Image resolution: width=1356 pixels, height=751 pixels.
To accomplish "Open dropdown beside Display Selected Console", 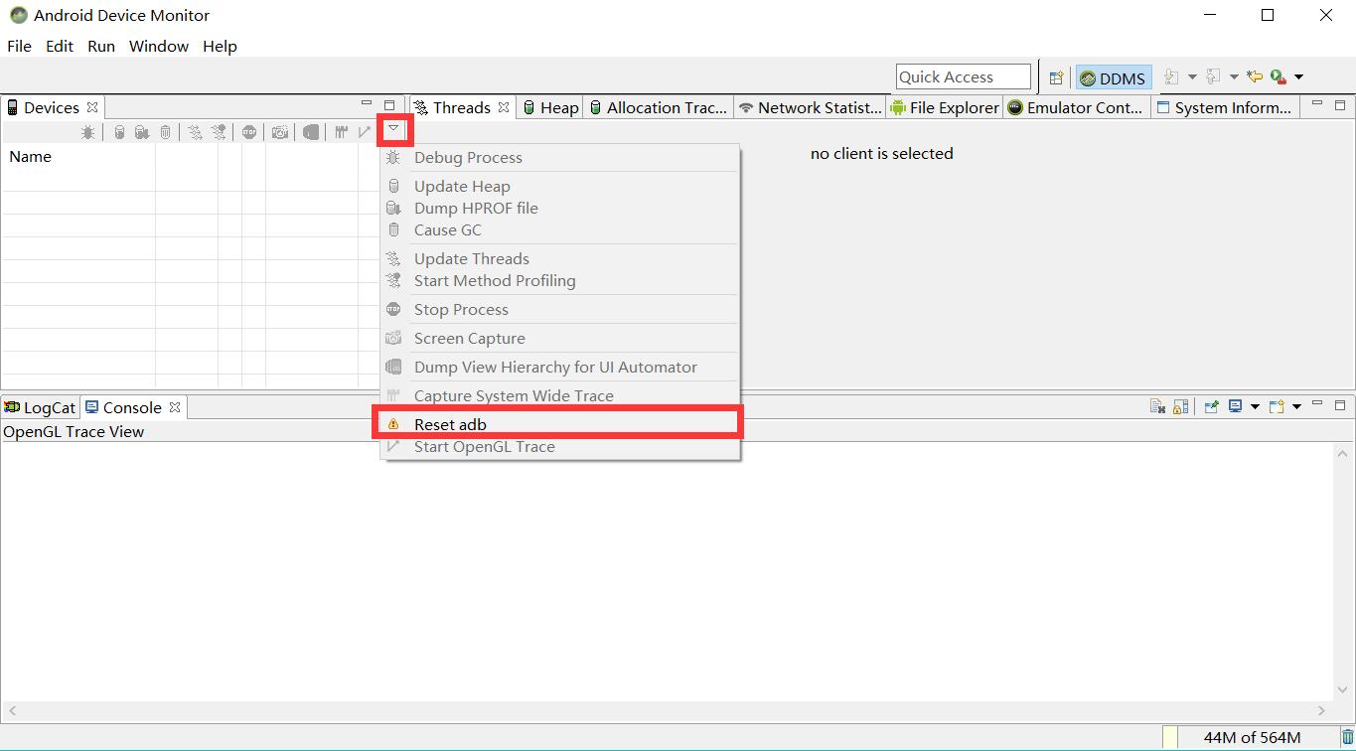I will point(1255,406).
